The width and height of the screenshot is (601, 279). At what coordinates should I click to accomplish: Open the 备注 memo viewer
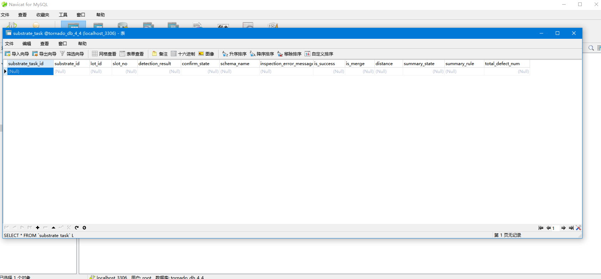coord(160,54)
